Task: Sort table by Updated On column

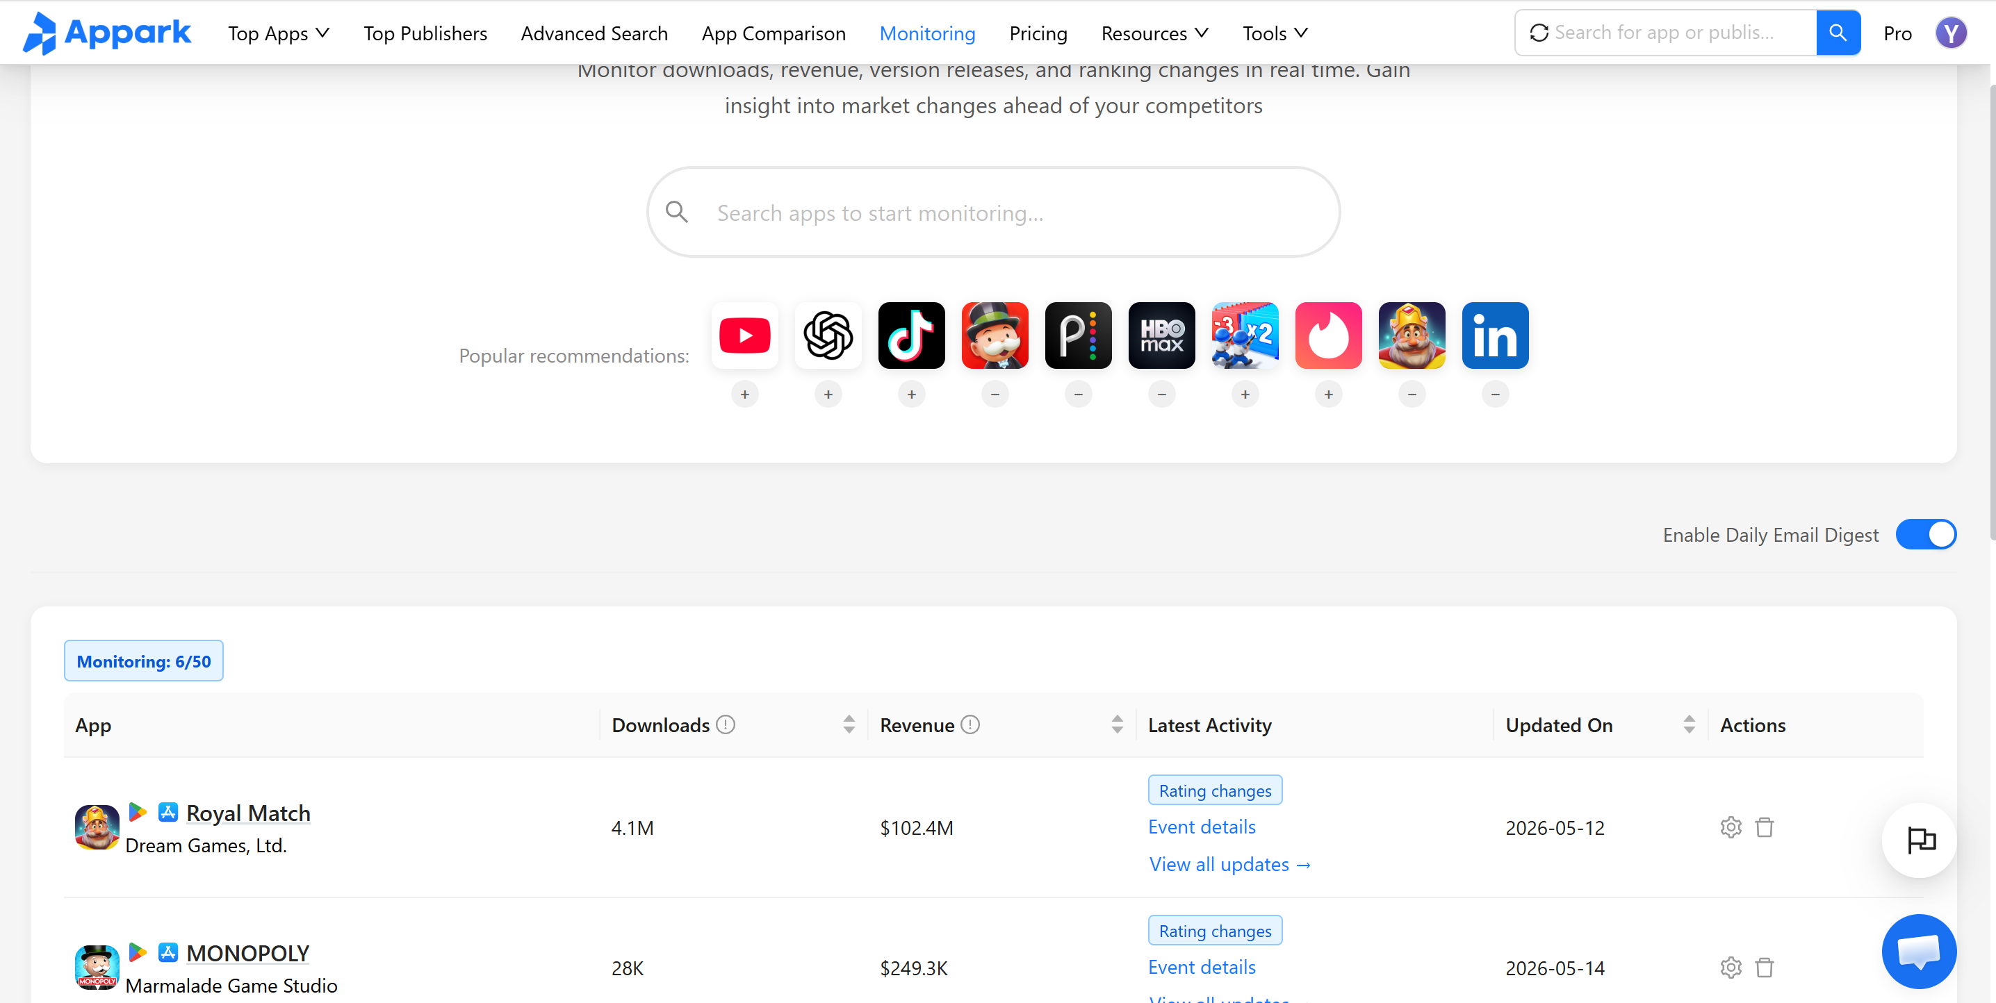Action: click(1689, 724)
